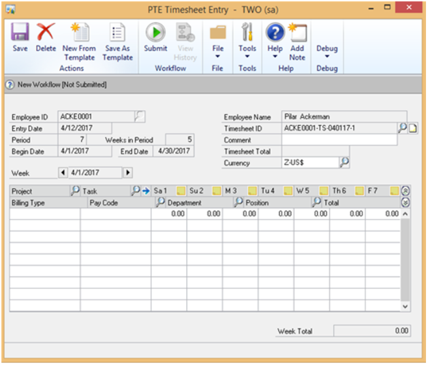
Task: Open the File dropdown menu
Action: (x=217, y=53)
